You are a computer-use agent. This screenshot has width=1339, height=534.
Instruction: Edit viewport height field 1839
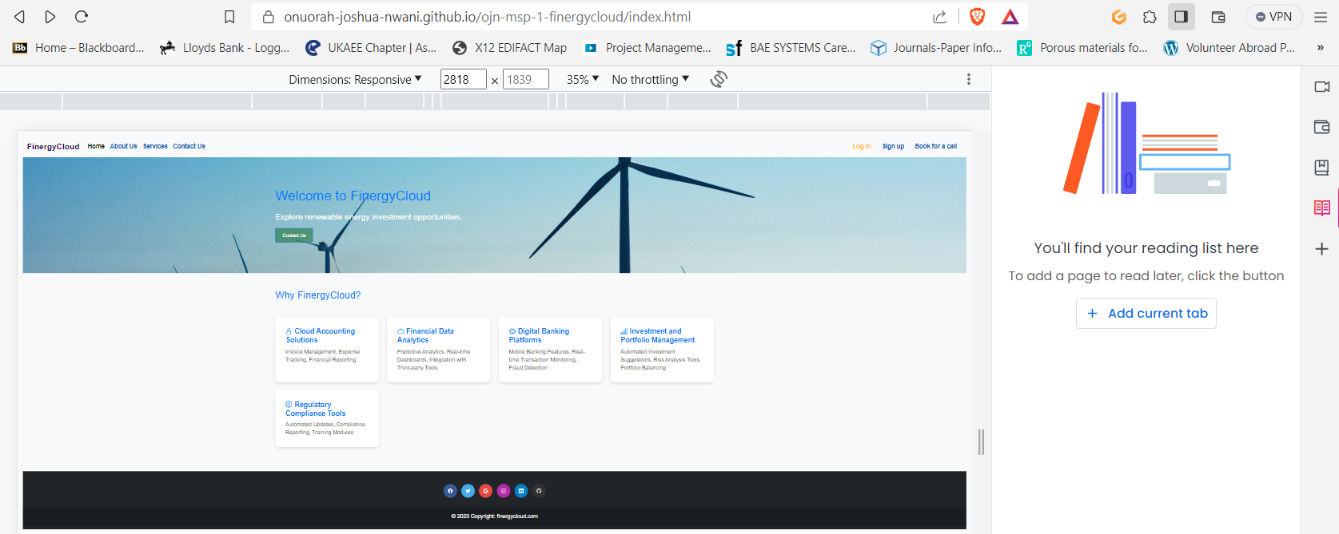coord(525,79)
